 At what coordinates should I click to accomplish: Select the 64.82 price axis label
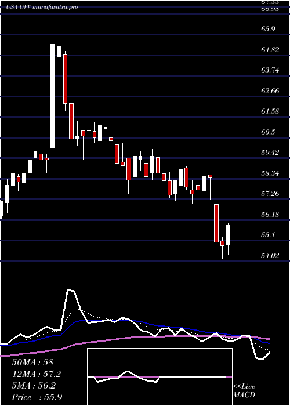(270, 50)
